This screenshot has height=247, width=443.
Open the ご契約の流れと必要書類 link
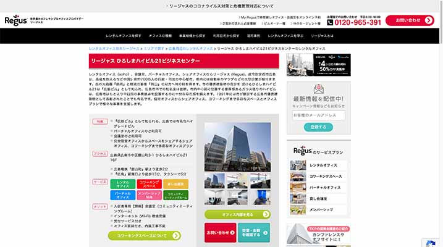[238, 23]
